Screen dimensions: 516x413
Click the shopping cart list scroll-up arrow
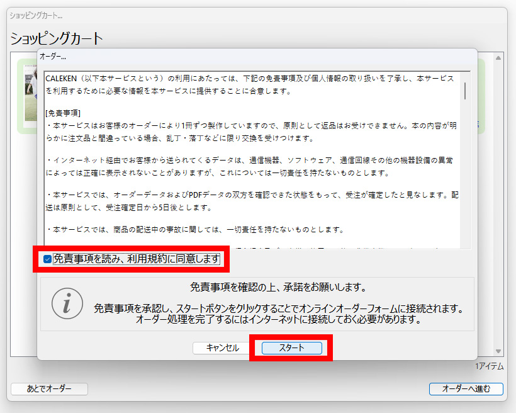coord(498,58)
